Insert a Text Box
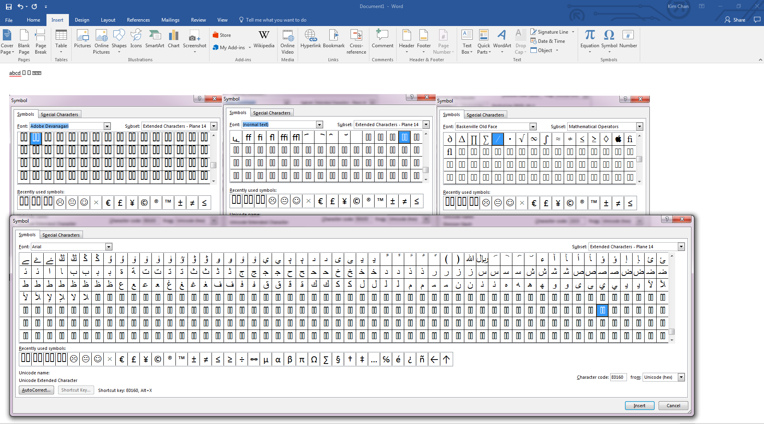Viewport: 764px width, 424px height. 467,42
